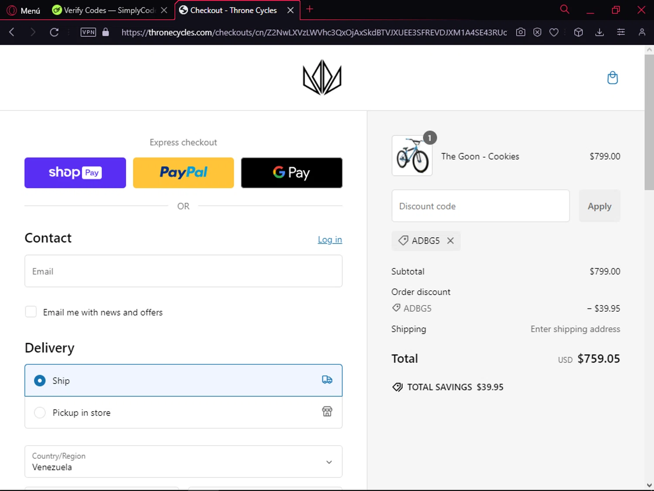Click the Total $759.05 amount
654x491 pixels.
[599, 359]
